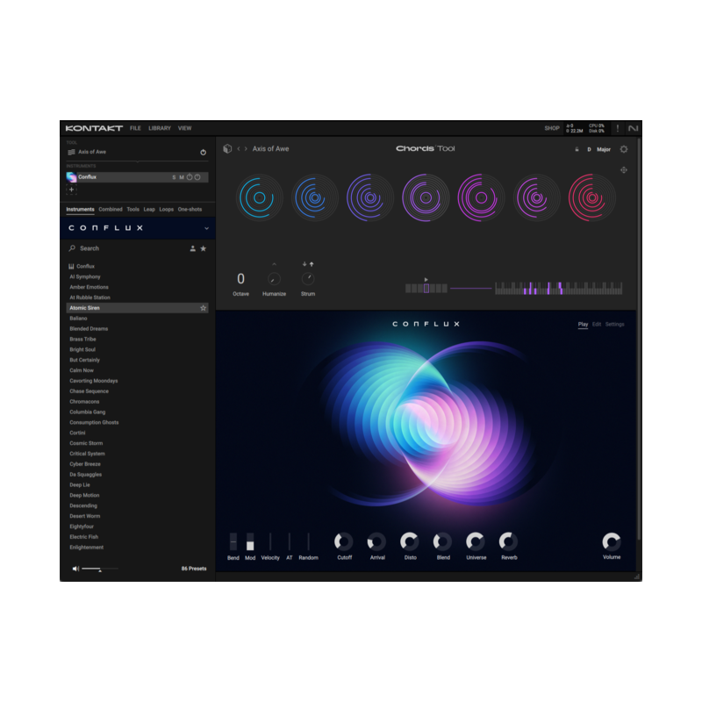Trigger the fourth purple chord disc

point(426,197)
